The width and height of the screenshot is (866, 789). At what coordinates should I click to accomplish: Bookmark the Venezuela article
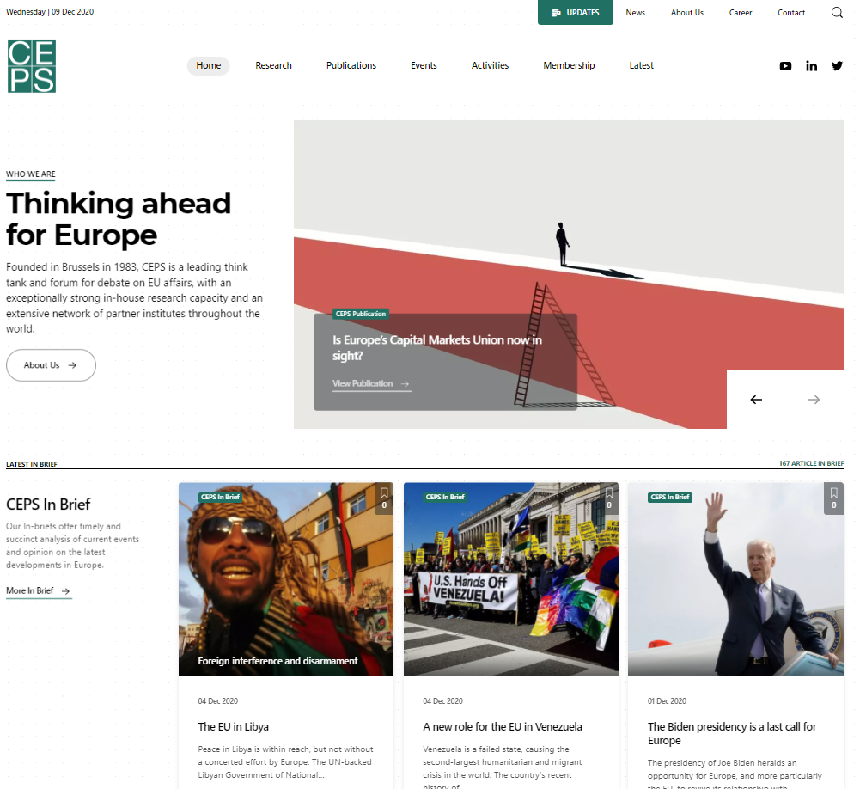[x=609, y=498]
